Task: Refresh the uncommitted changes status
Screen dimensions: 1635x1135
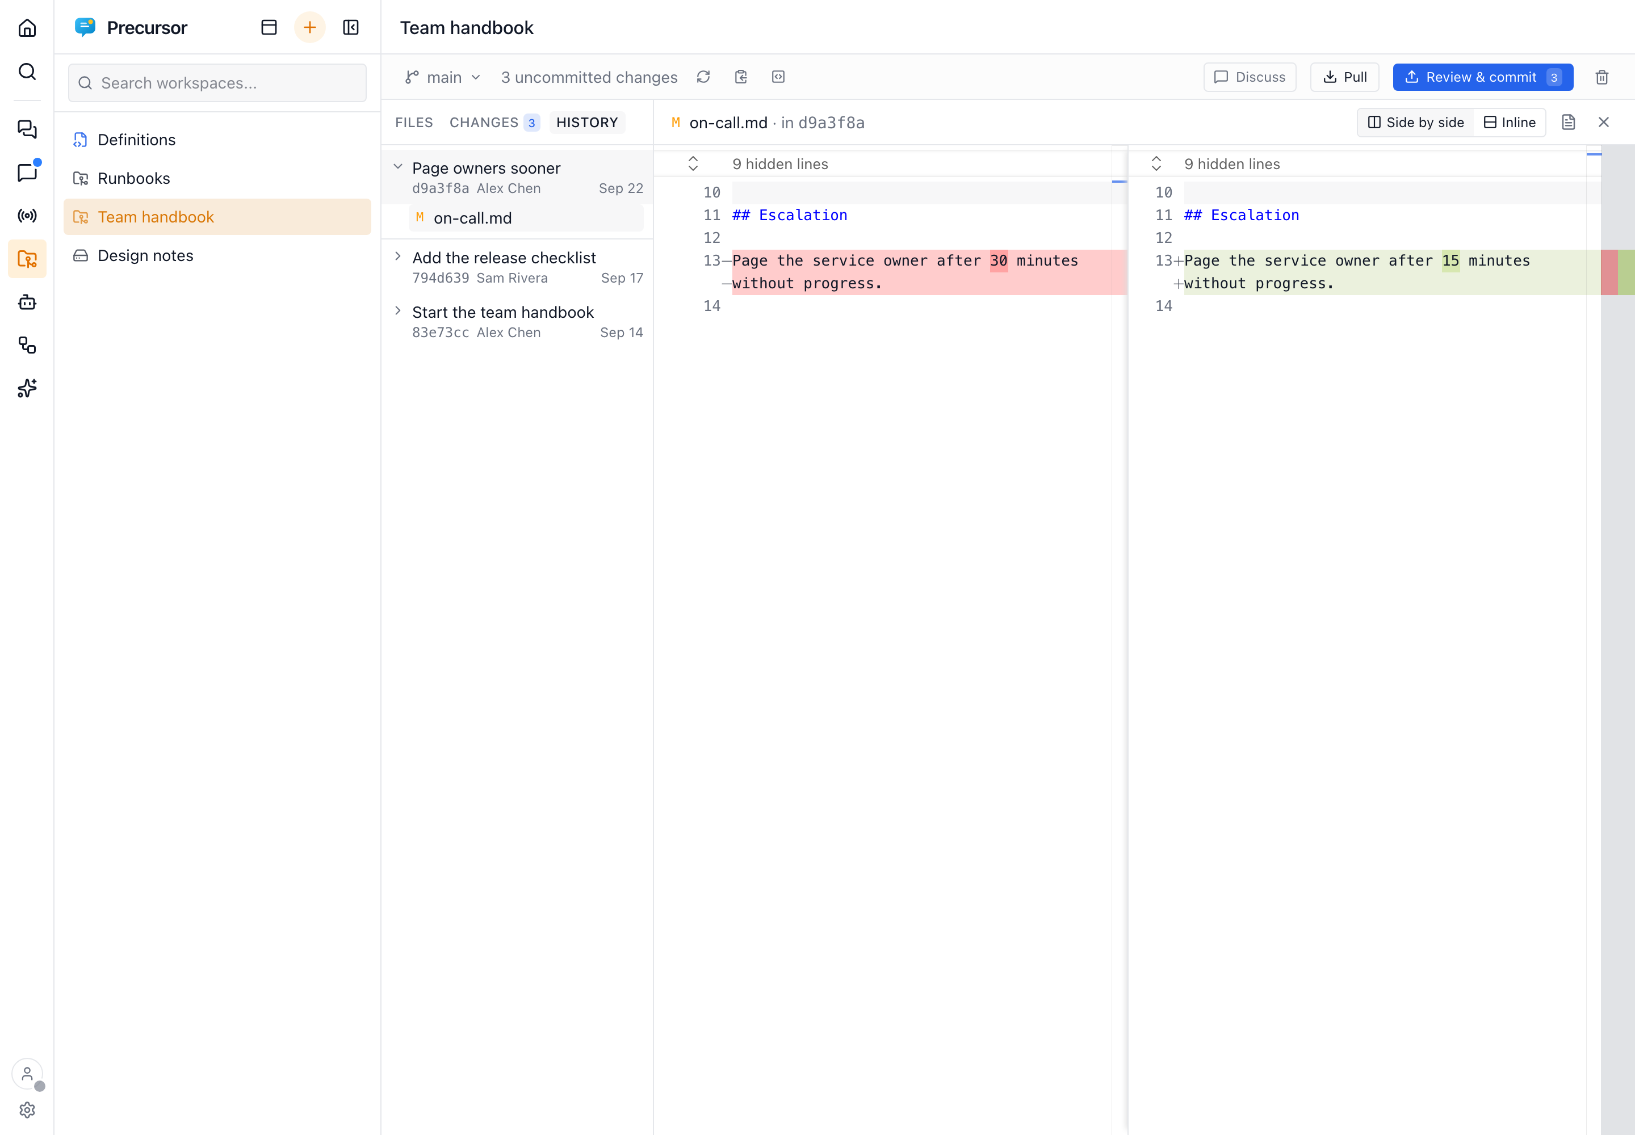Action: (x=703, y=77)
